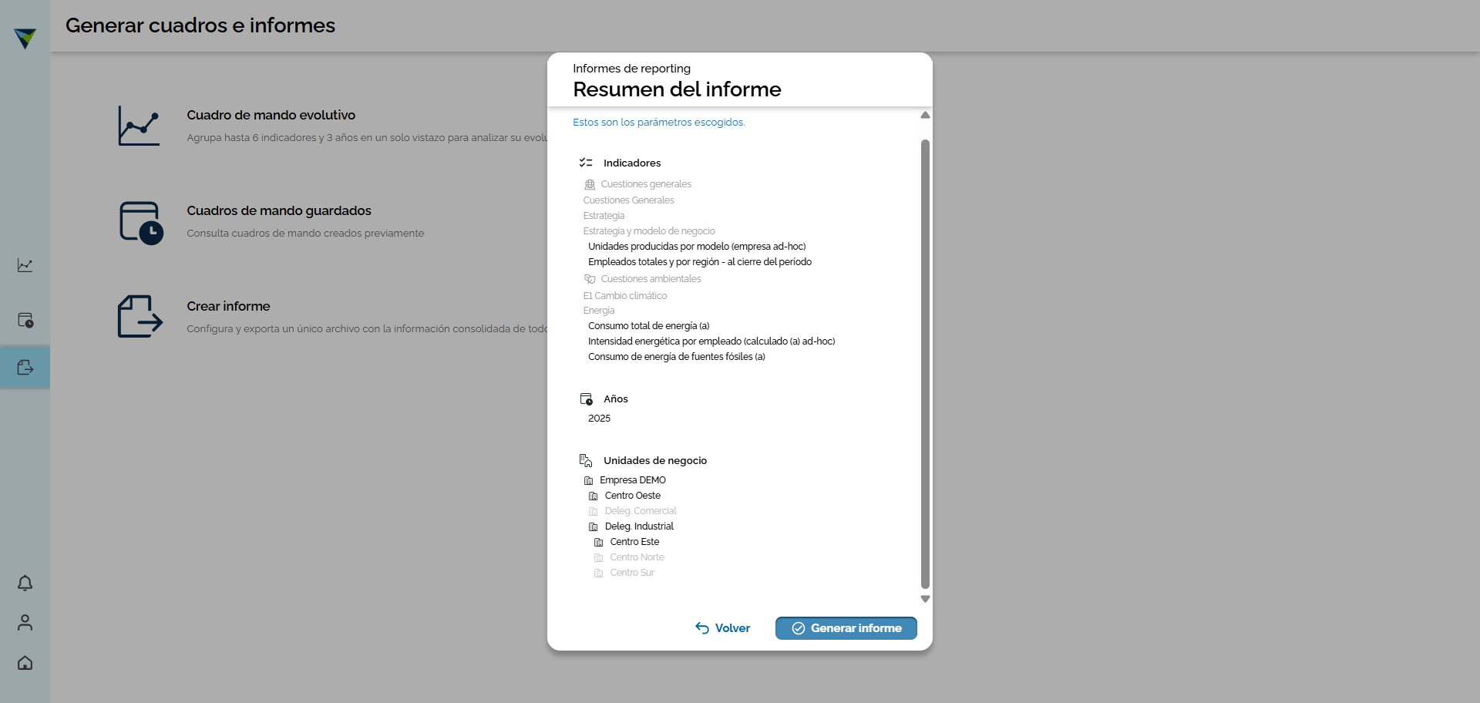Click the Cuestiones ambientales category

click(651, 279)
